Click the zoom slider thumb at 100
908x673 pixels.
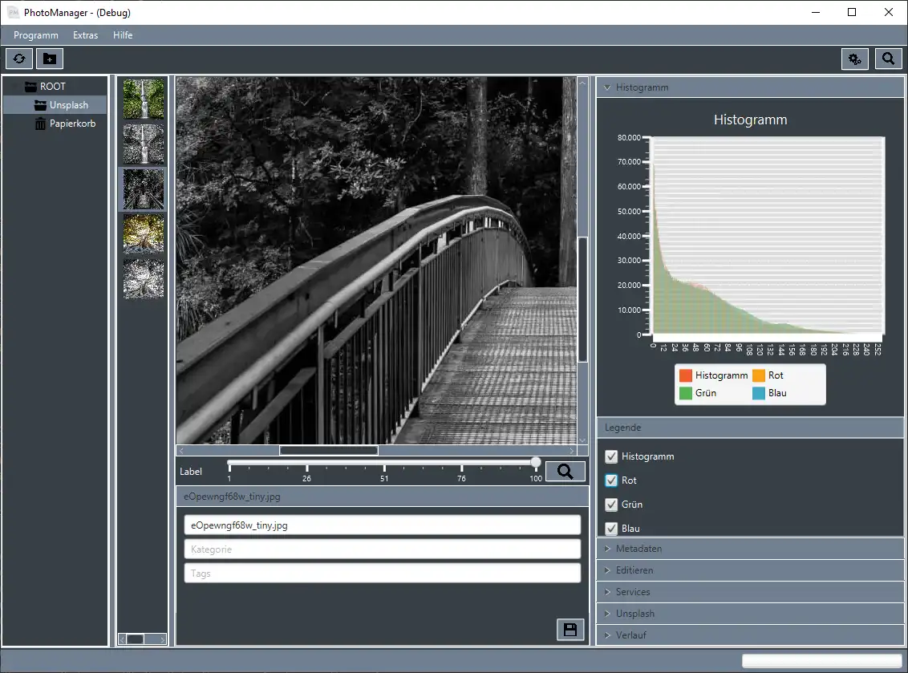pyautogui.click(x=536, y=462)
